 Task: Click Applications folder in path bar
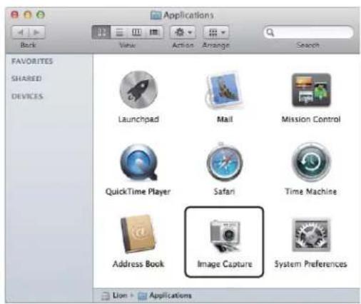tap(165, 295)
